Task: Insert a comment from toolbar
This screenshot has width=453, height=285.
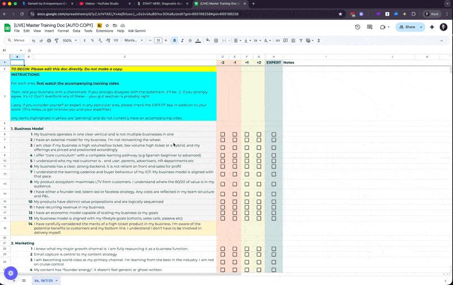Action: click(285, 41)
